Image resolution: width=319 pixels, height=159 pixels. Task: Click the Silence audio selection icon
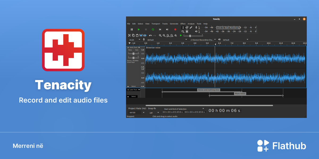click(145, 35)
